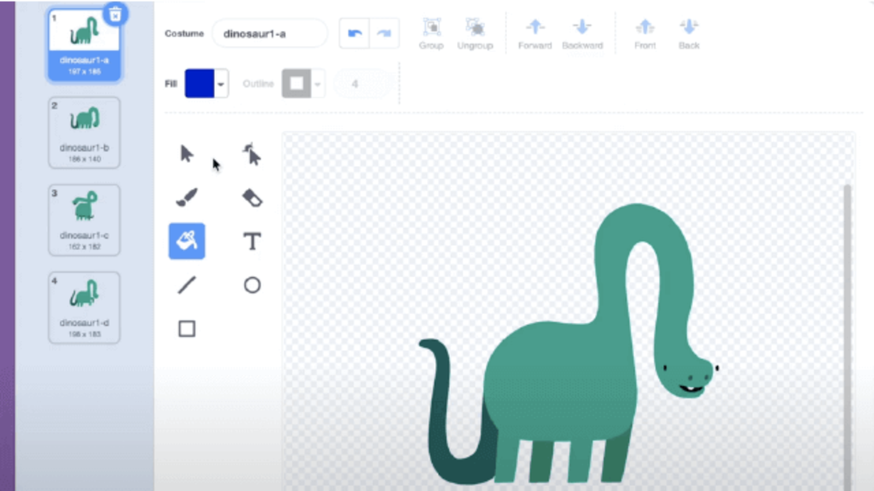This screenshot has width=874, height=491.
Task: Open the Fill color dropdown
Action: (x=221, y=84)
